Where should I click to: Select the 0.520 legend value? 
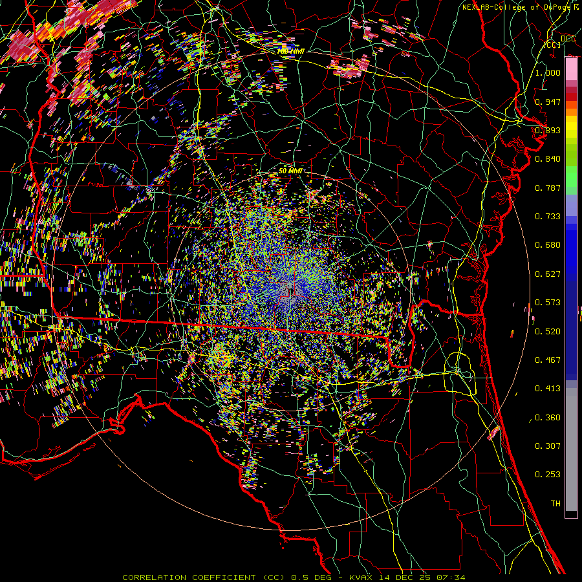click(548, 332)
